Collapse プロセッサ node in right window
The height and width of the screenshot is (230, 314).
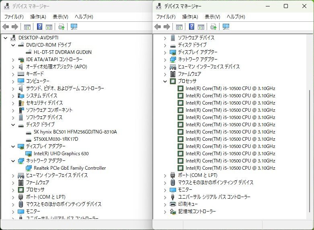165,81
